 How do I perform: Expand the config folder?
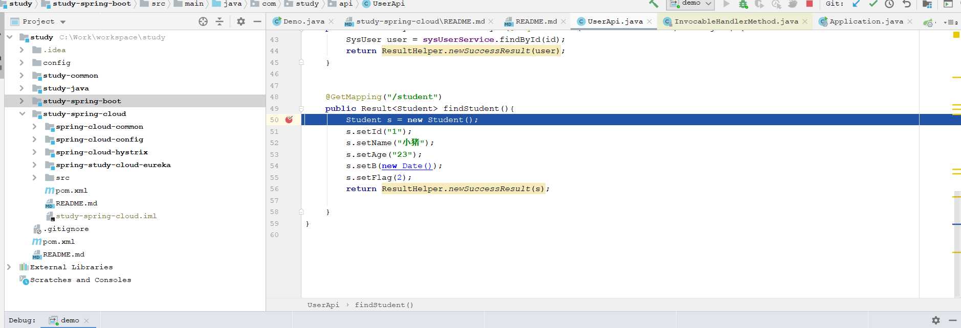coord(21,62)
